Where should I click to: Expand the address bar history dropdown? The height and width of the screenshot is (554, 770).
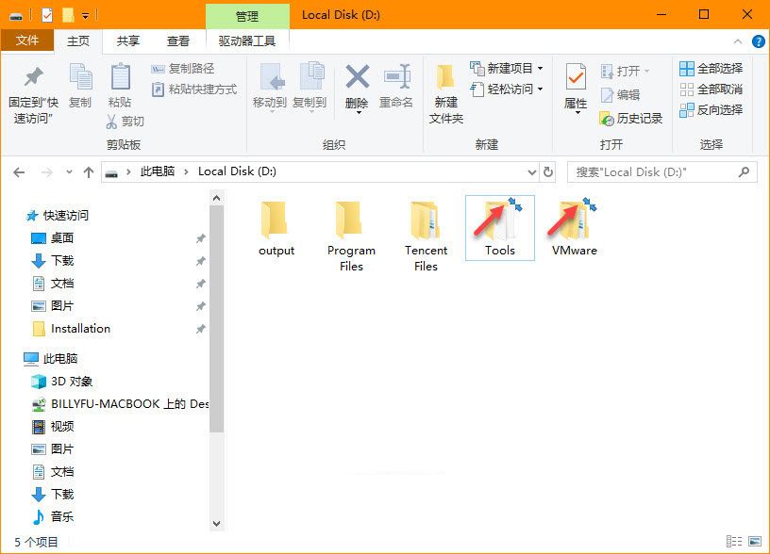click(531, 172)
